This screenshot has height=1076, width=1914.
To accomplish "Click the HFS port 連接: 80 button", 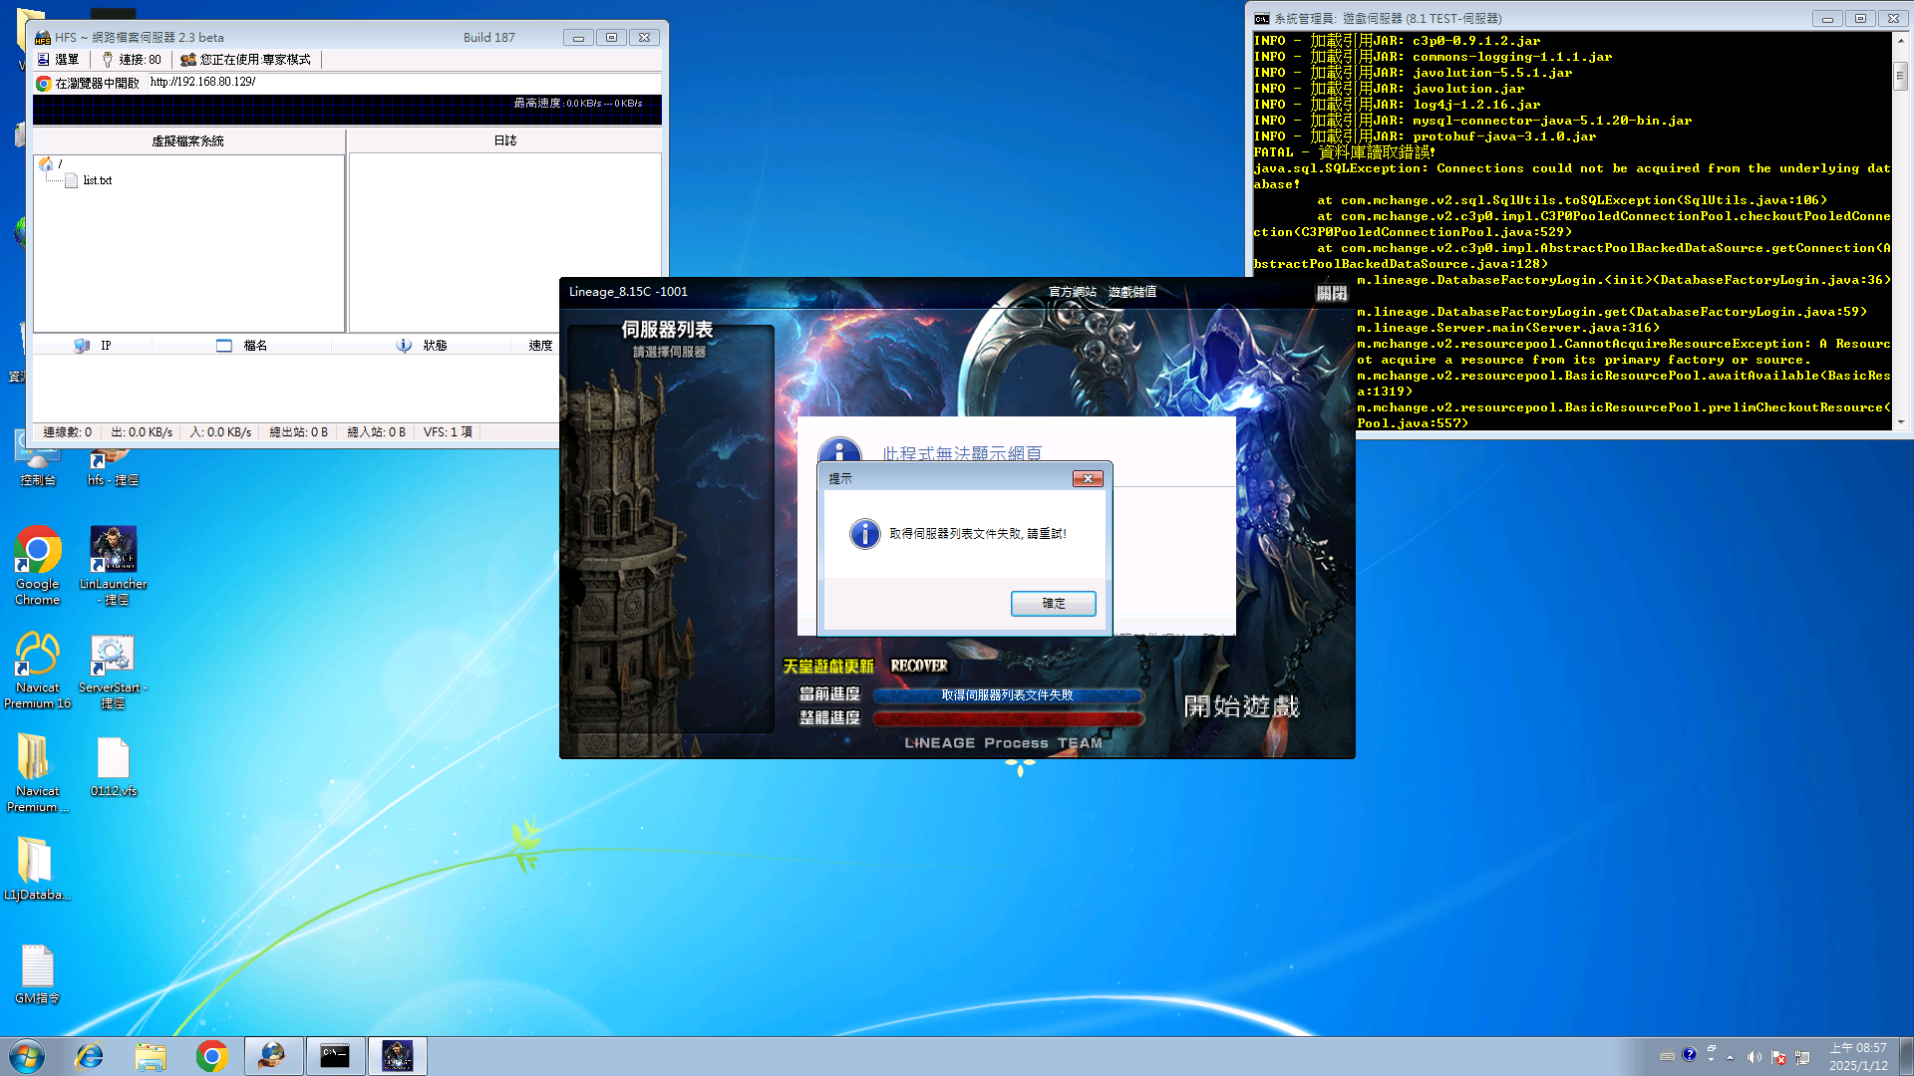I will 131,60.
